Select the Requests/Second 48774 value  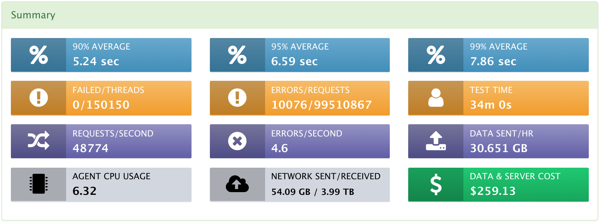click(90, 148)
